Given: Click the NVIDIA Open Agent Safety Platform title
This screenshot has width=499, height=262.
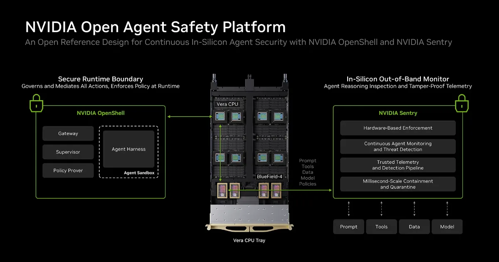Looking at the screenshot, I should tap(156, 27).
